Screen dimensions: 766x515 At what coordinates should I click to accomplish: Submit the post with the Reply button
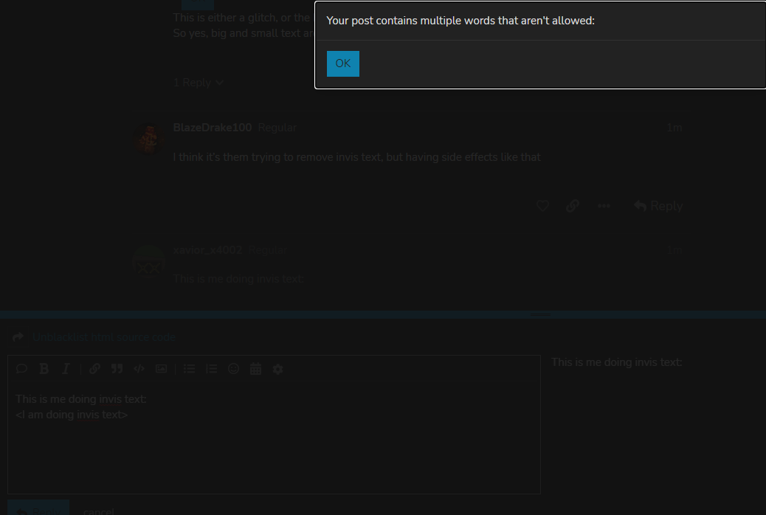point(38,508)
